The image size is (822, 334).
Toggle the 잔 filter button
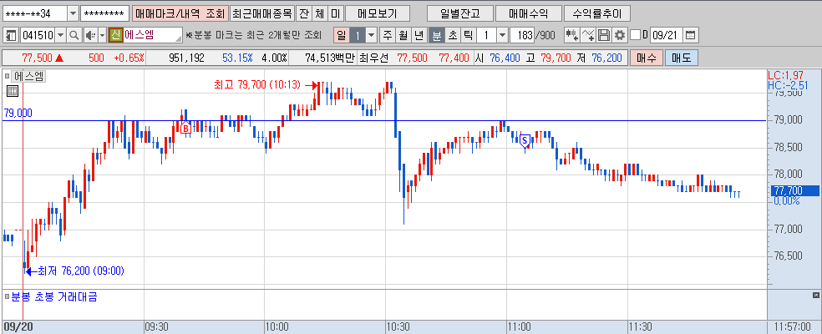pos(303,13)
